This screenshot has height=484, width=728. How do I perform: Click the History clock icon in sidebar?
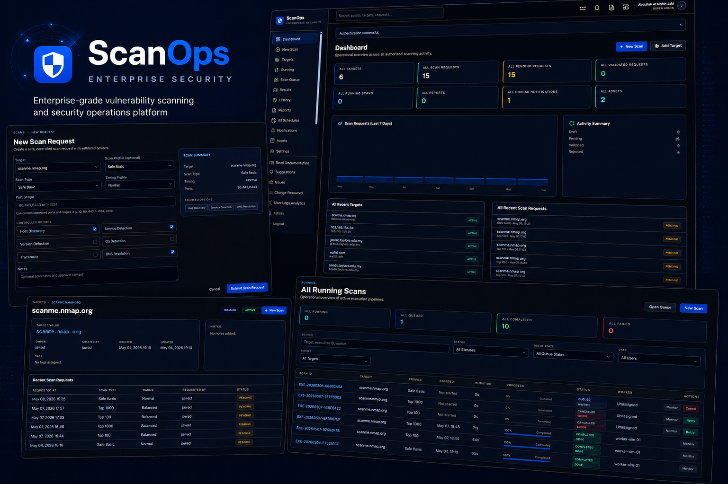point(275,100)
